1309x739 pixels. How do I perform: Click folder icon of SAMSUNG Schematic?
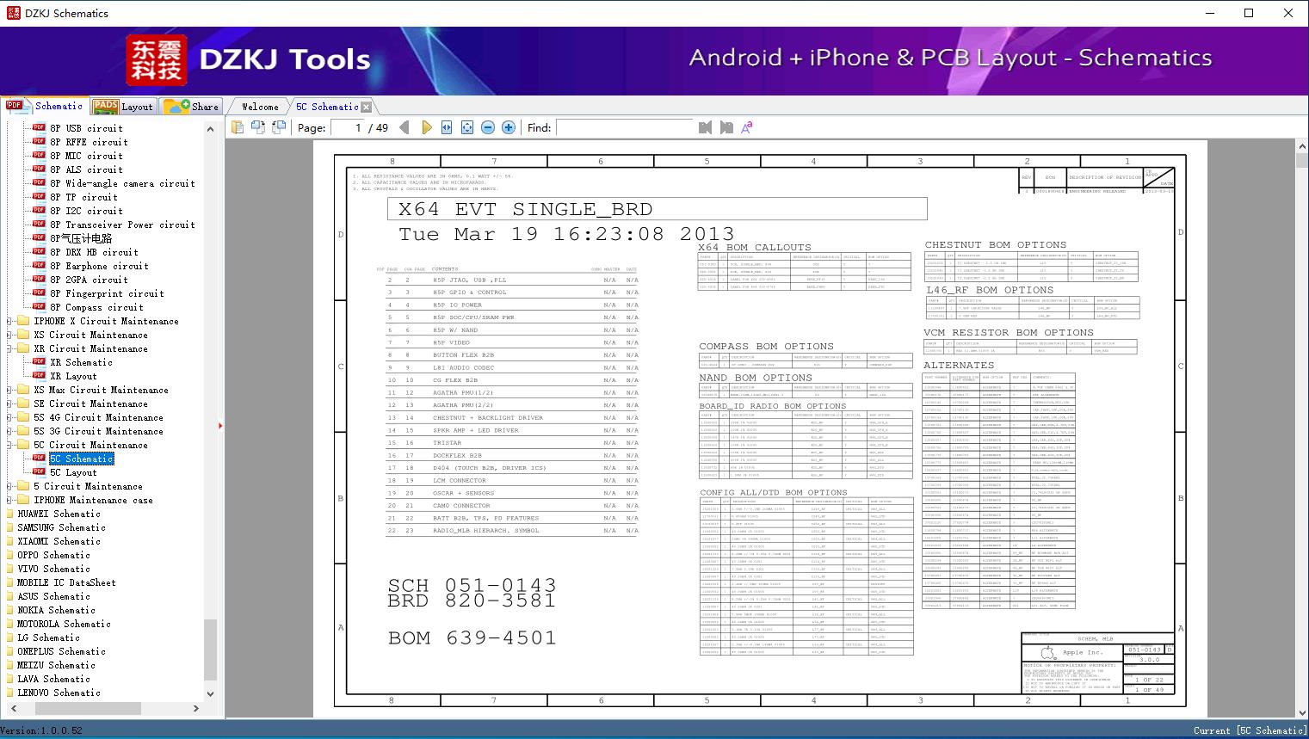point(9,527)
